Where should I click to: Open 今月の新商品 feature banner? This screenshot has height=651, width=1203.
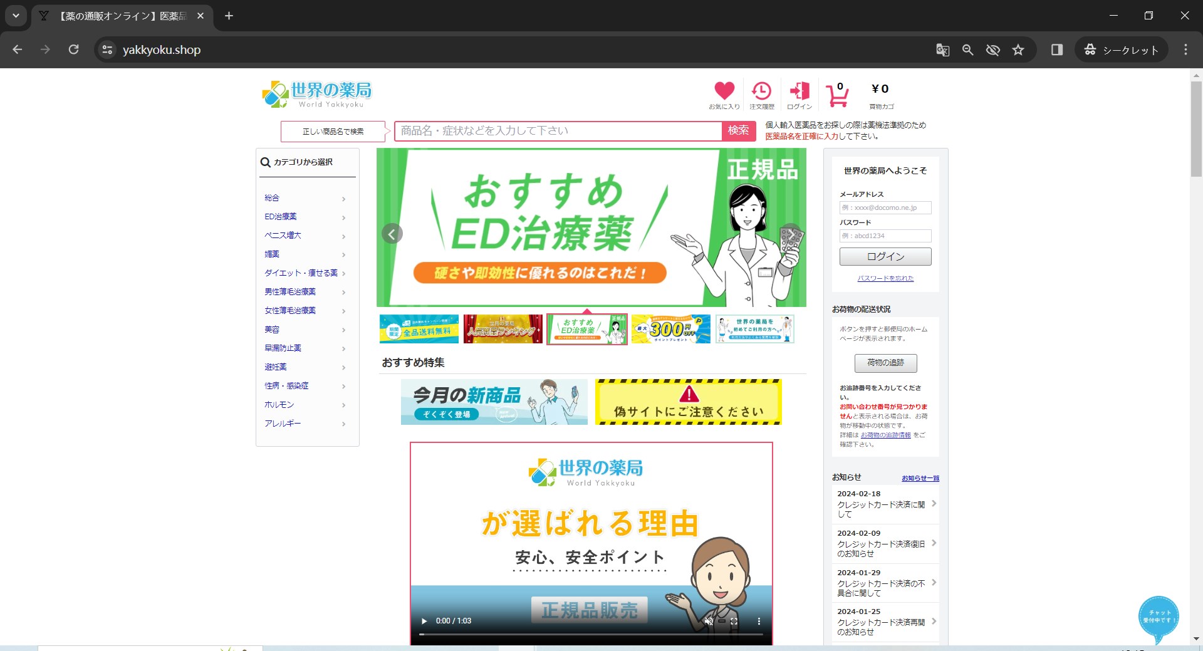pos(494,402)
